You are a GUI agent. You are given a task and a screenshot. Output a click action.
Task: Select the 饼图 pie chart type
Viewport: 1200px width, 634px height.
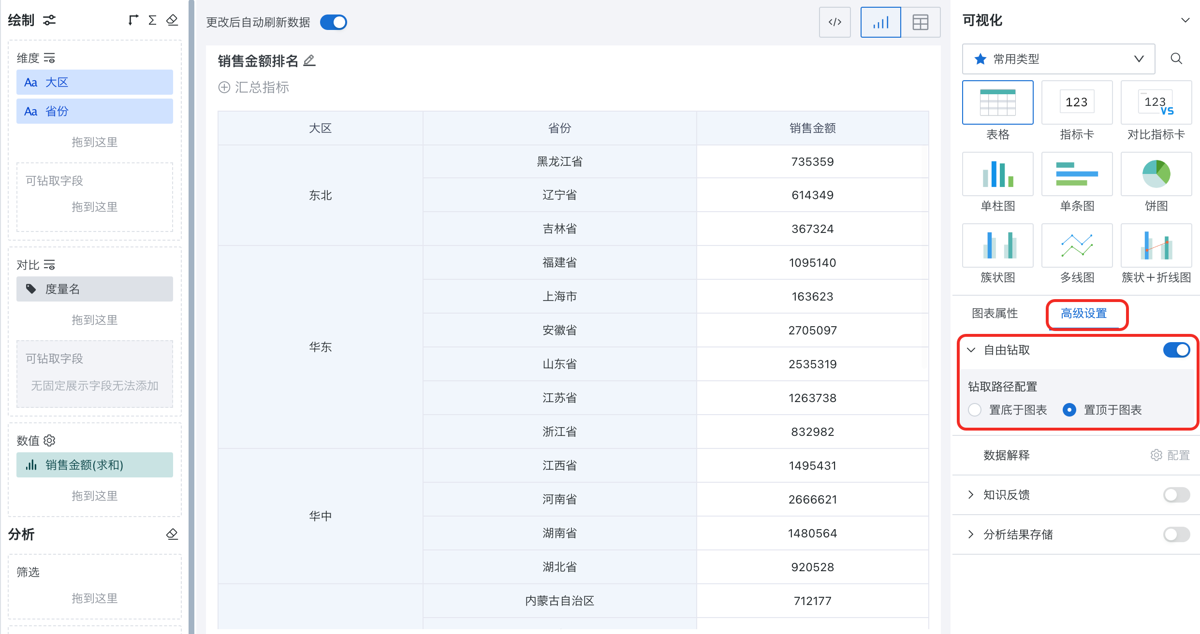pos(1156,174)
